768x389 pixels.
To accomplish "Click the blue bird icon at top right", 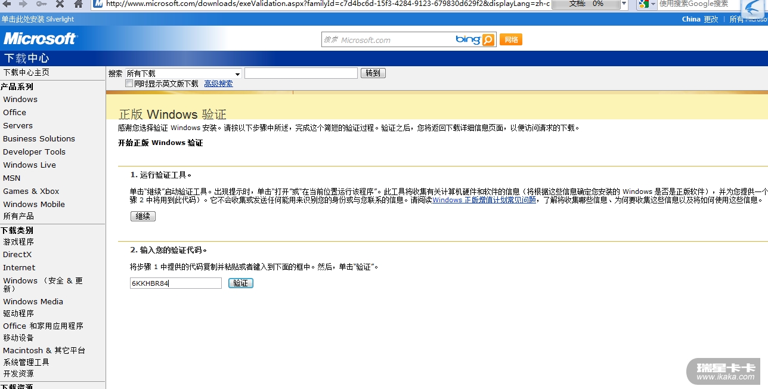I will pyautogui.click(x=754, y=7).
